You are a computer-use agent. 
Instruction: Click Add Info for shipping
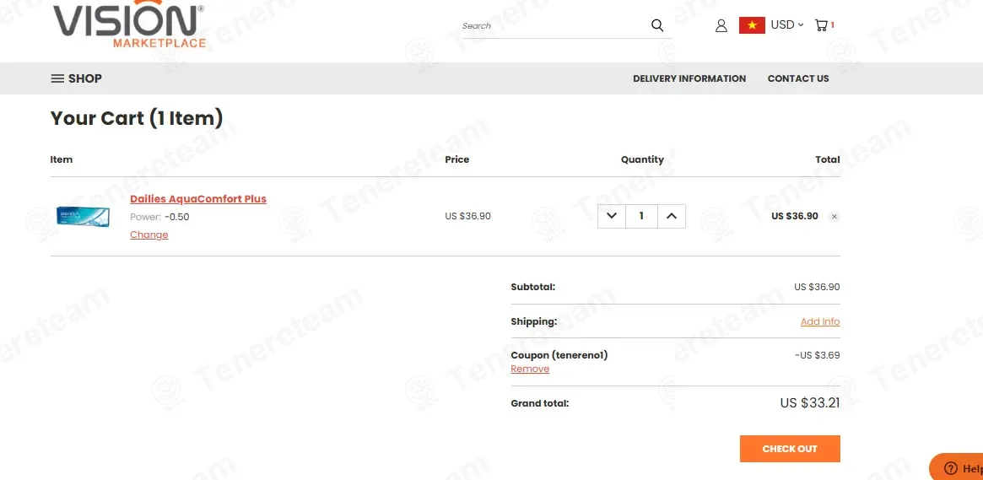coord(820,321)
